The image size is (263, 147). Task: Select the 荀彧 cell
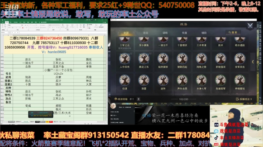[x=28, y=106]
